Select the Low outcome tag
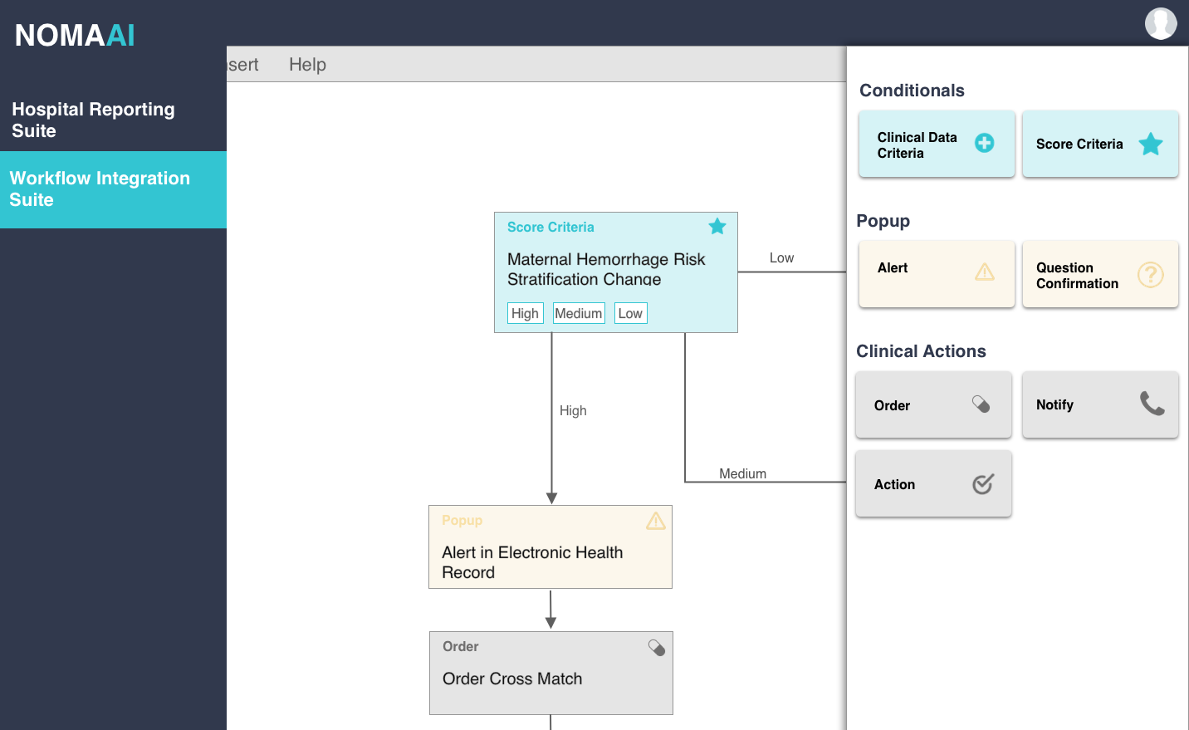 click(630, 313)
